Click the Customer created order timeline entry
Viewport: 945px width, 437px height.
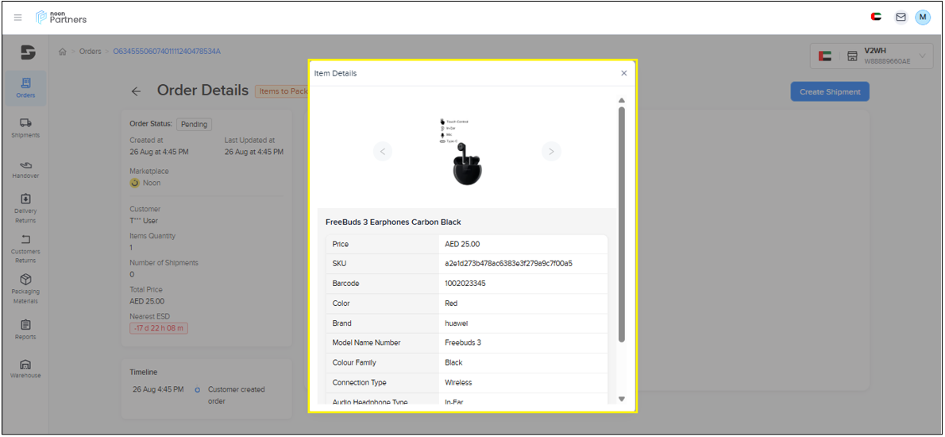pos(237,395)
